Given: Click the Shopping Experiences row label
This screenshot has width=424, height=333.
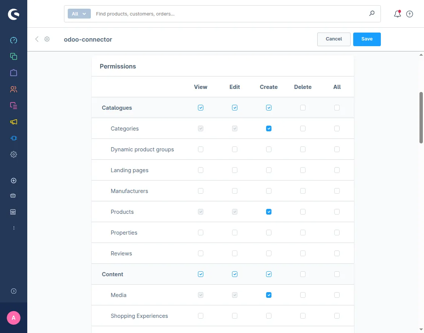Looking at the screenshot, I should click(x=139, y=316).
